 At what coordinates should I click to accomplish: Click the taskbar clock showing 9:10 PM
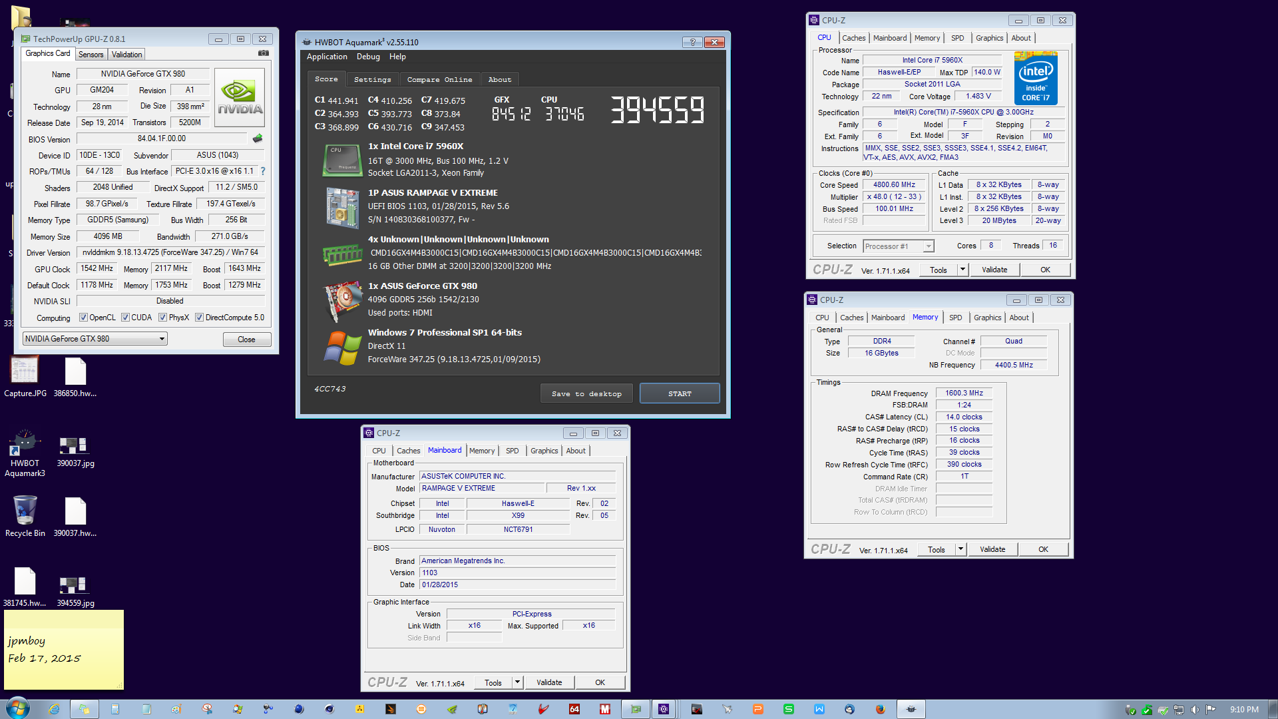[x=1244, y=710]
